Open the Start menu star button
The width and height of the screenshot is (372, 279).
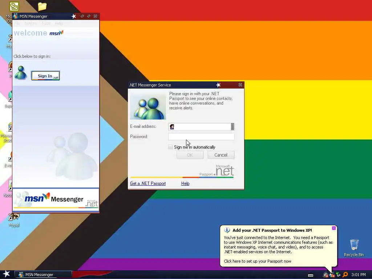[7, 274]
